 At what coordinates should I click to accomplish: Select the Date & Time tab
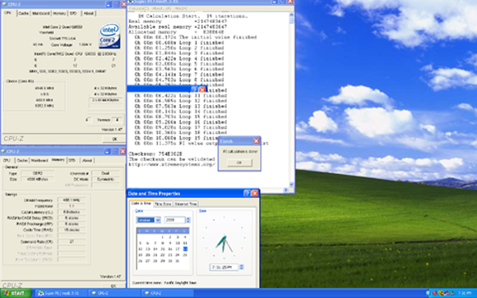(x=141, y=204)
